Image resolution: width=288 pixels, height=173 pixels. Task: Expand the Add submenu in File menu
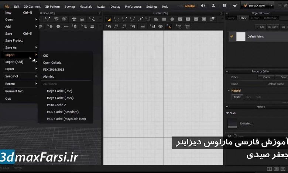click(20, 27)
